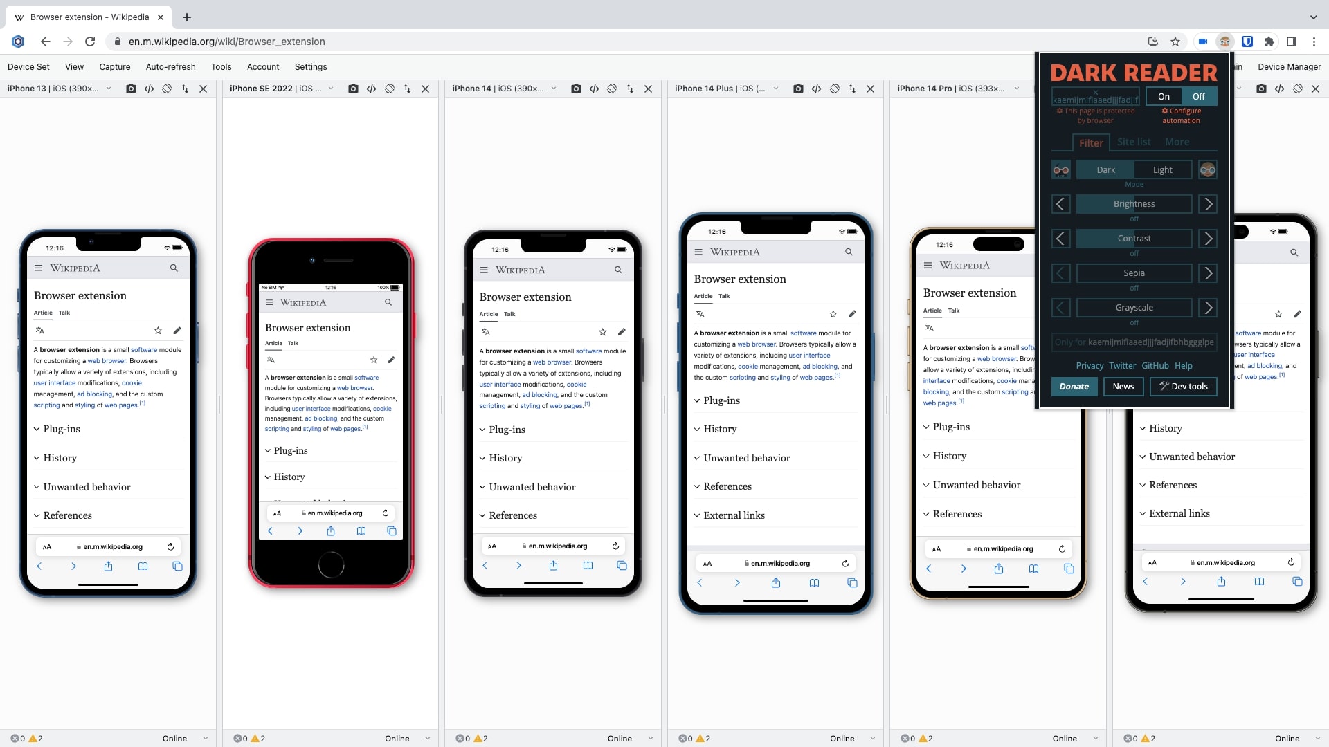The width and height of the screenshot is (1329, 747).
Task: Switch to More tab in Dark Reader
Action: point(1177,142)
